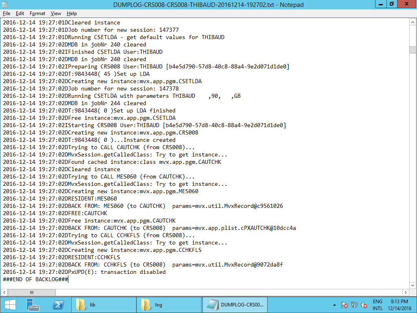Click the ENG INTL language indicator
The image size is (417, 313).
(x=377, y=305)
